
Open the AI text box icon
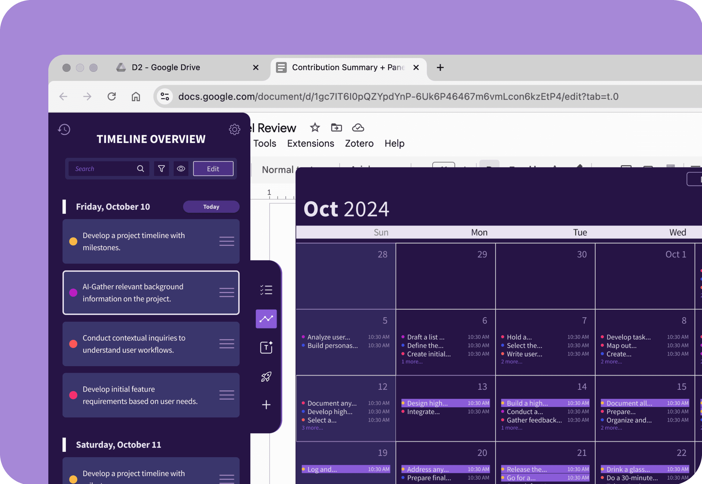coord(266,347)
